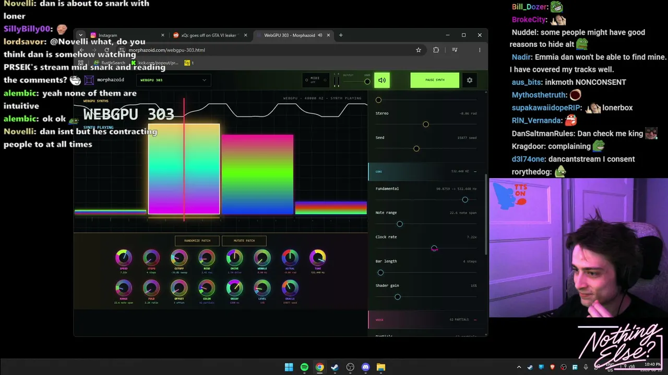Click the magenta-green second step bar
The width and height of the screenshot is (668, 375).
click(257, 174)
